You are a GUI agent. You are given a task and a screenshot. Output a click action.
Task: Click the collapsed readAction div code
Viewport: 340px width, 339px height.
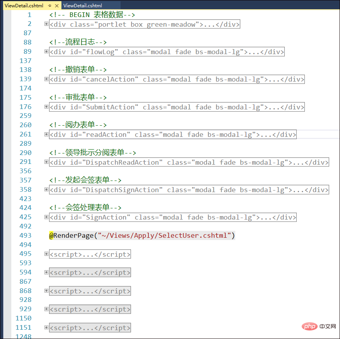(x=173, y=135)
